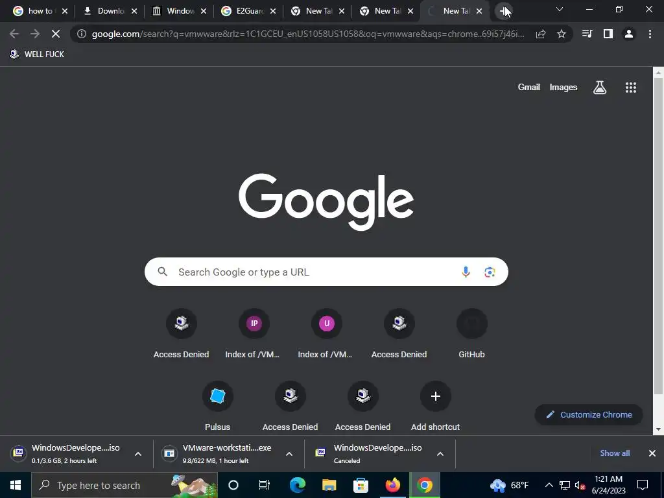Close the downloads bar
The width and height of the screenshot is (664, 498).
pos(652,453)
